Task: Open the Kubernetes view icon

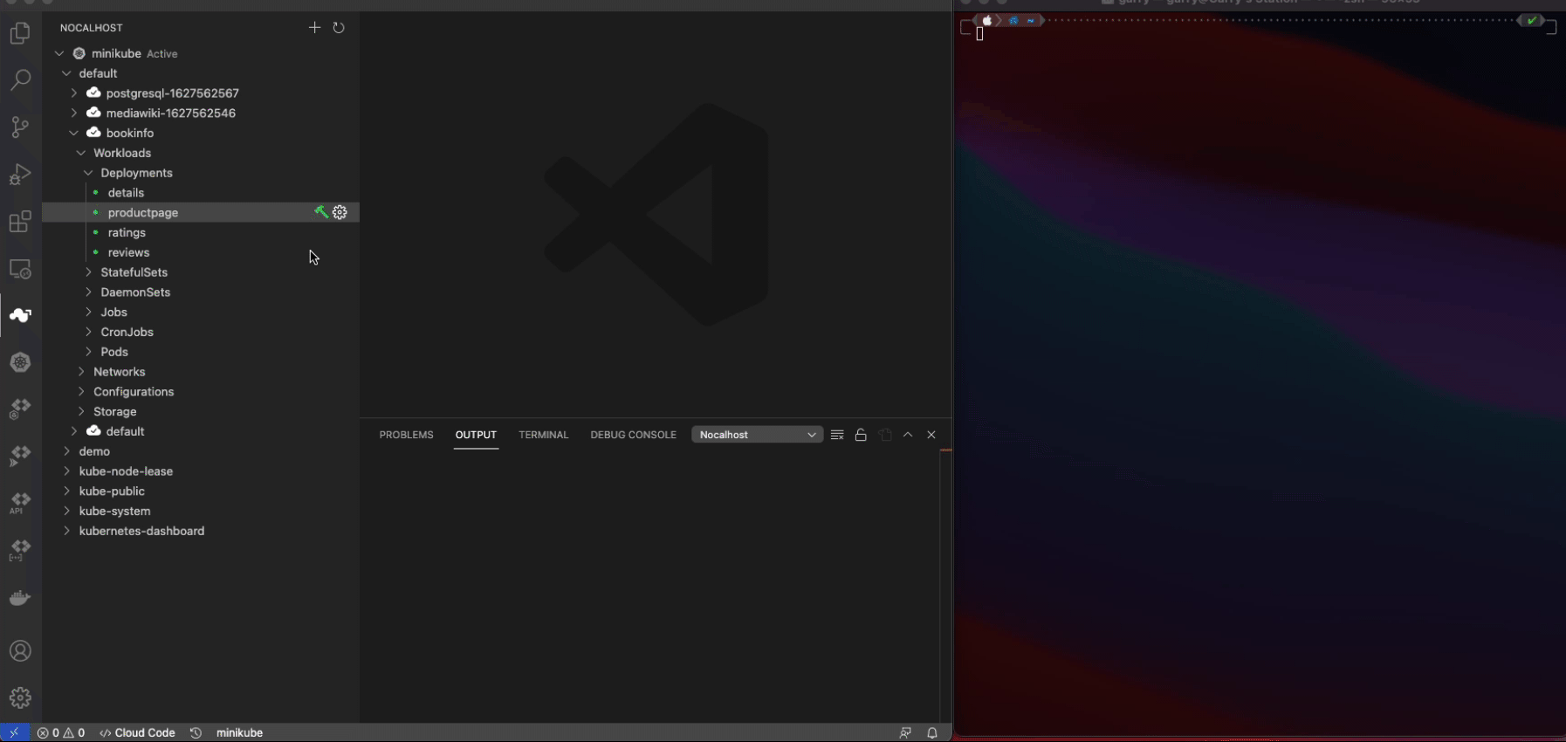Action: pyautogui.click(x=20, y=362)
